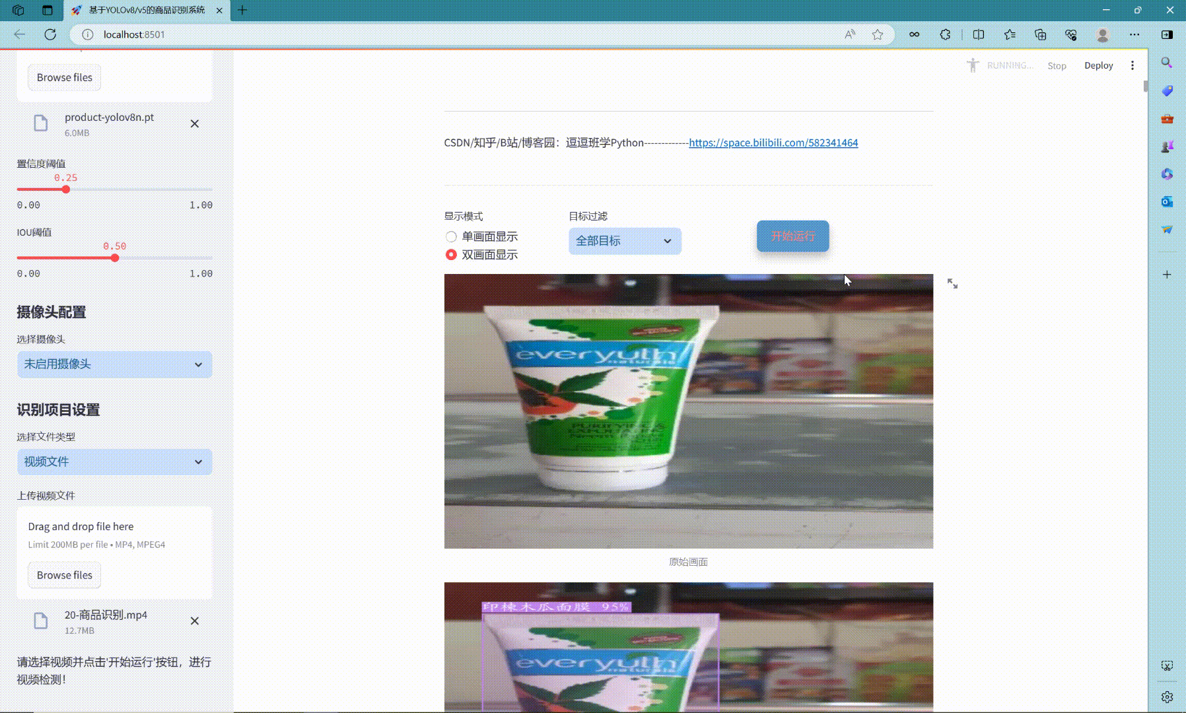Click the confidence threshold slider handle at 0.25

coord(66,189)
